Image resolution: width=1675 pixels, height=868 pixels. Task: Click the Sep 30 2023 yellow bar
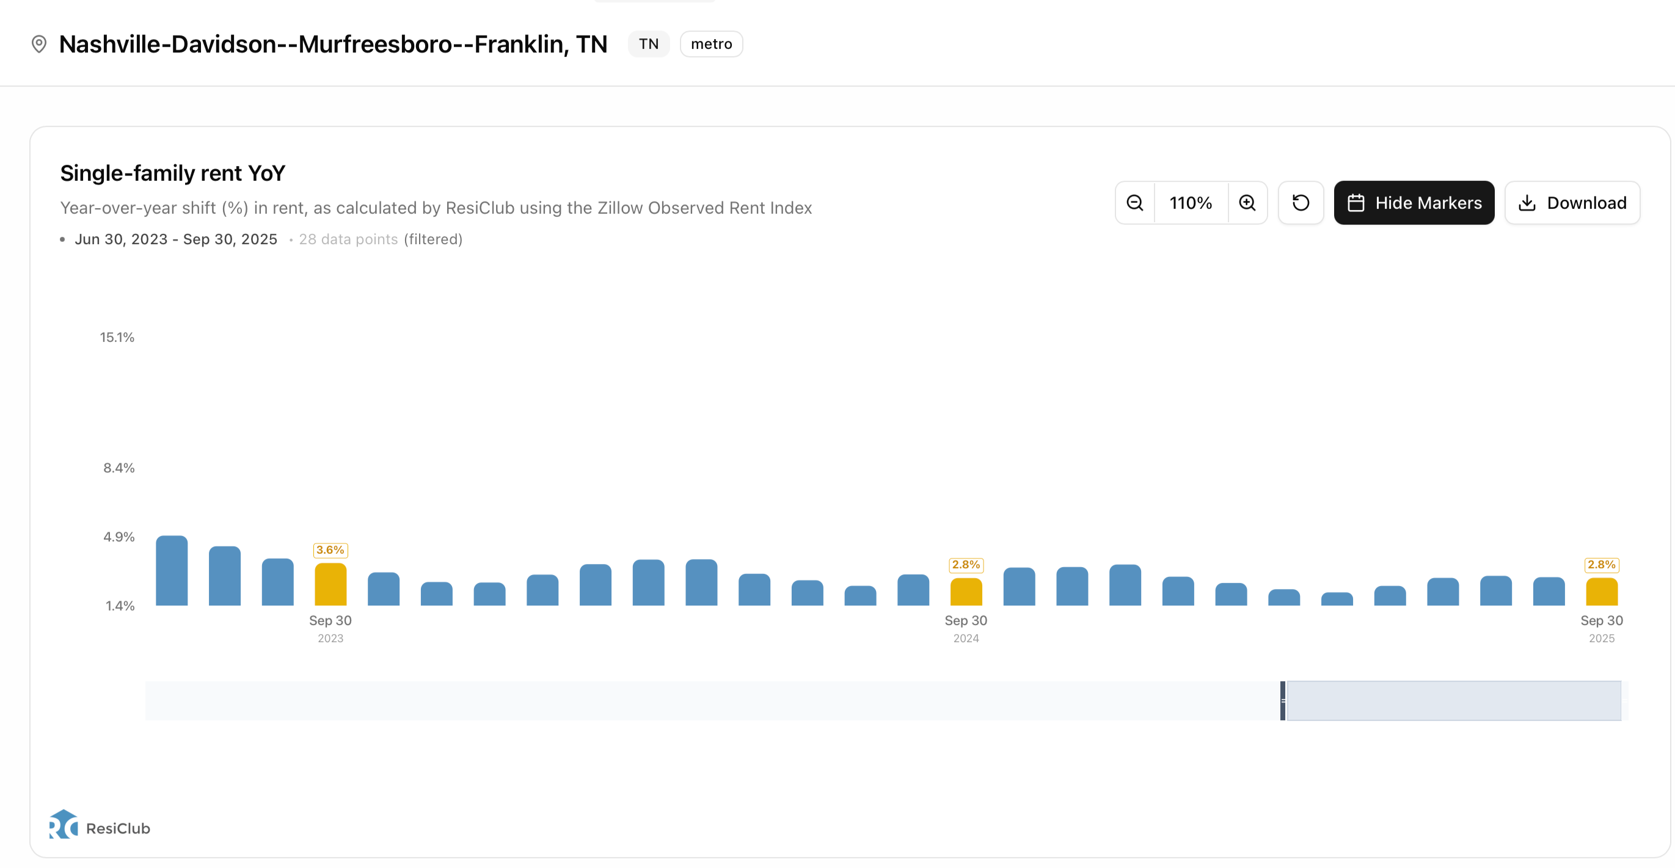(330, 585)
